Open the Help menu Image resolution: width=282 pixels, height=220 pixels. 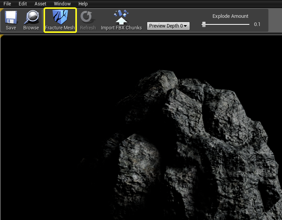click(83, 3)
